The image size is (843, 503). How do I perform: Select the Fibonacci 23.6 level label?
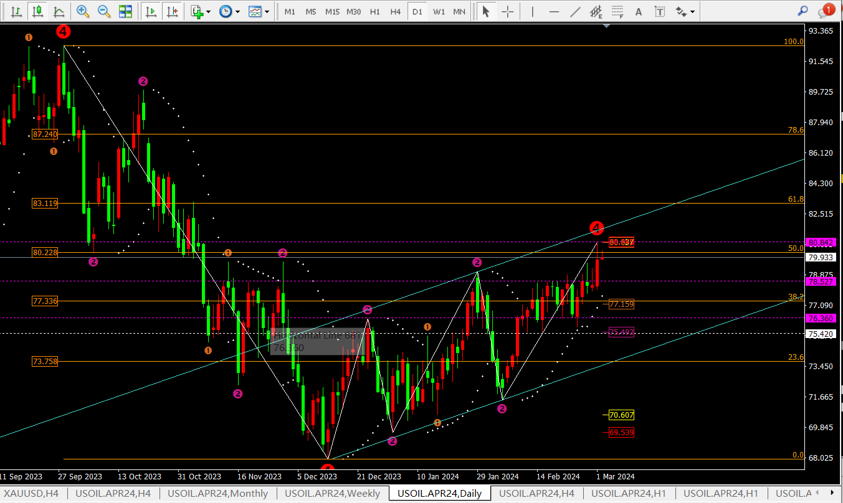pos(796,357)
